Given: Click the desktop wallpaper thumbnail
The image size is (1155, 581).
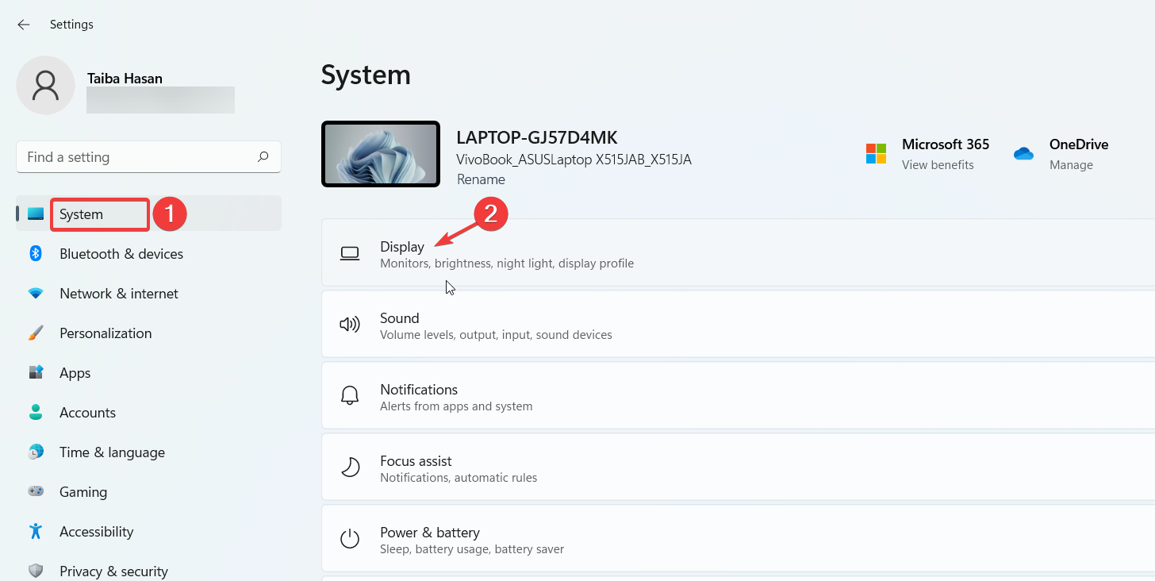Looking at the screenshot, I should (x=381, y=154).
